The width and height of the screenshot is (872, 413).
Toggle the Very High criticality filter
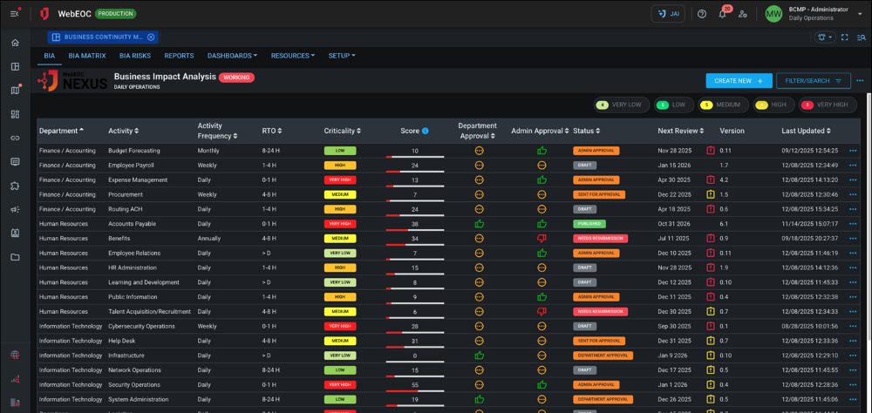click(x=825, y=105)
